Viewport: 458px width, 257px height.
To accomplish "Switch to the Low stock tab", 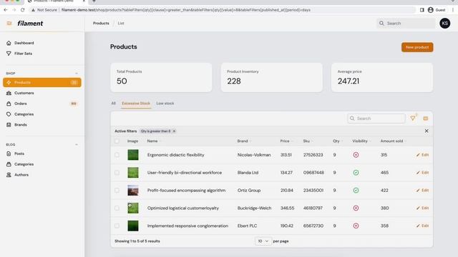I will (165, 104).
